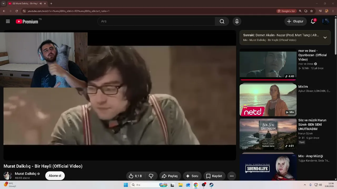
Task: Open more actions three-dot menu
Action: pyautogui.click(x=232, y=176)
